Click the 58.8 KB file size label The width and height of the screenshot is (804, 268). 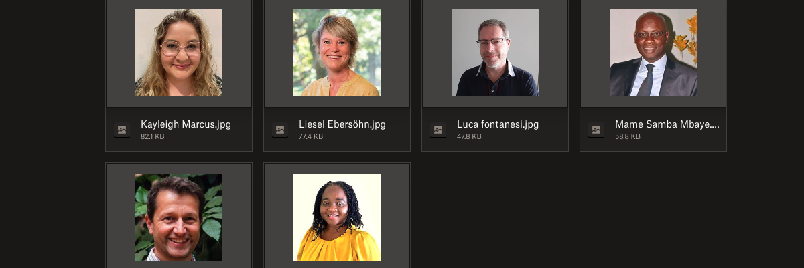coord(628,136)
